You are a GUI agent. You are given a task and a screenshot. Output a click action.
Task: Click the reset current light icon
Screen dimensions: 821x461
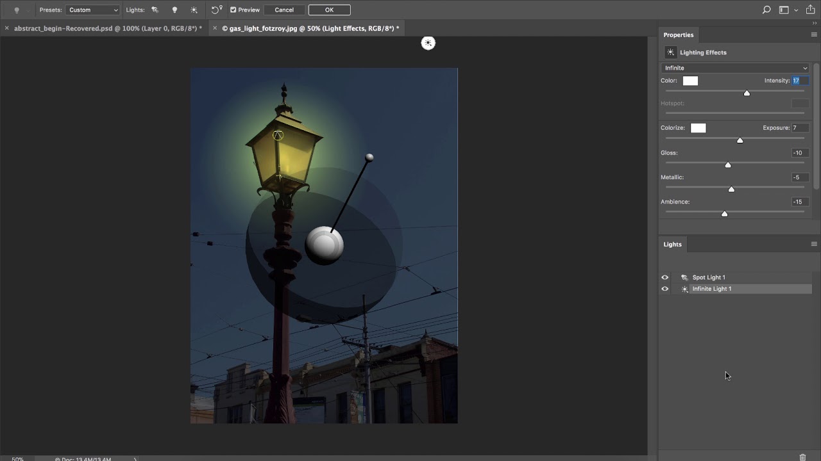tap(217, 10)
